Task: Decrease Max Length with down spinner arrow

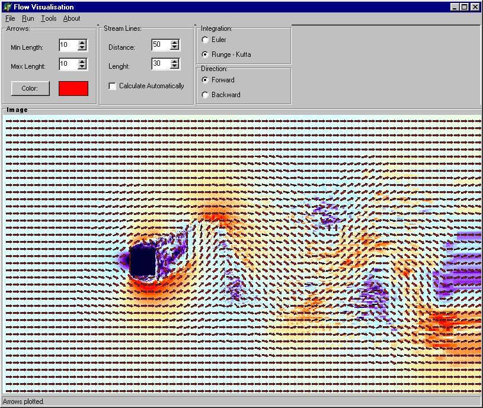Action: click(x=82, y=66)
